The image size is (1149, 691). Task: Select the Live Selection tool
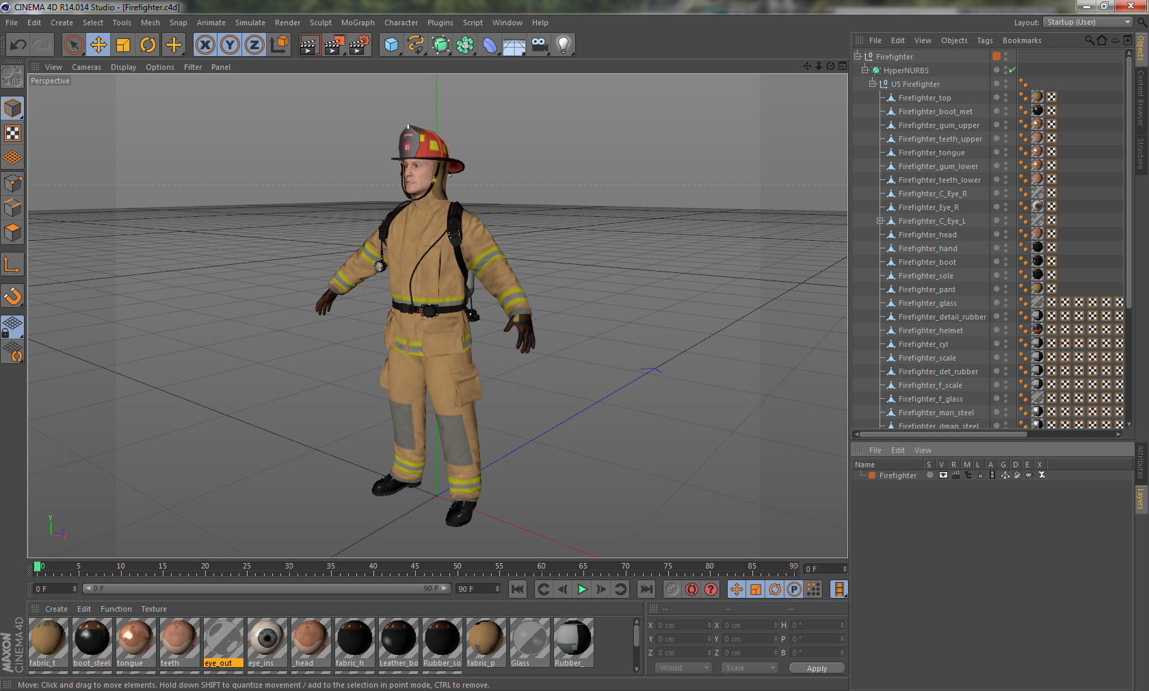pyautogui.click(x=74, y=45)
